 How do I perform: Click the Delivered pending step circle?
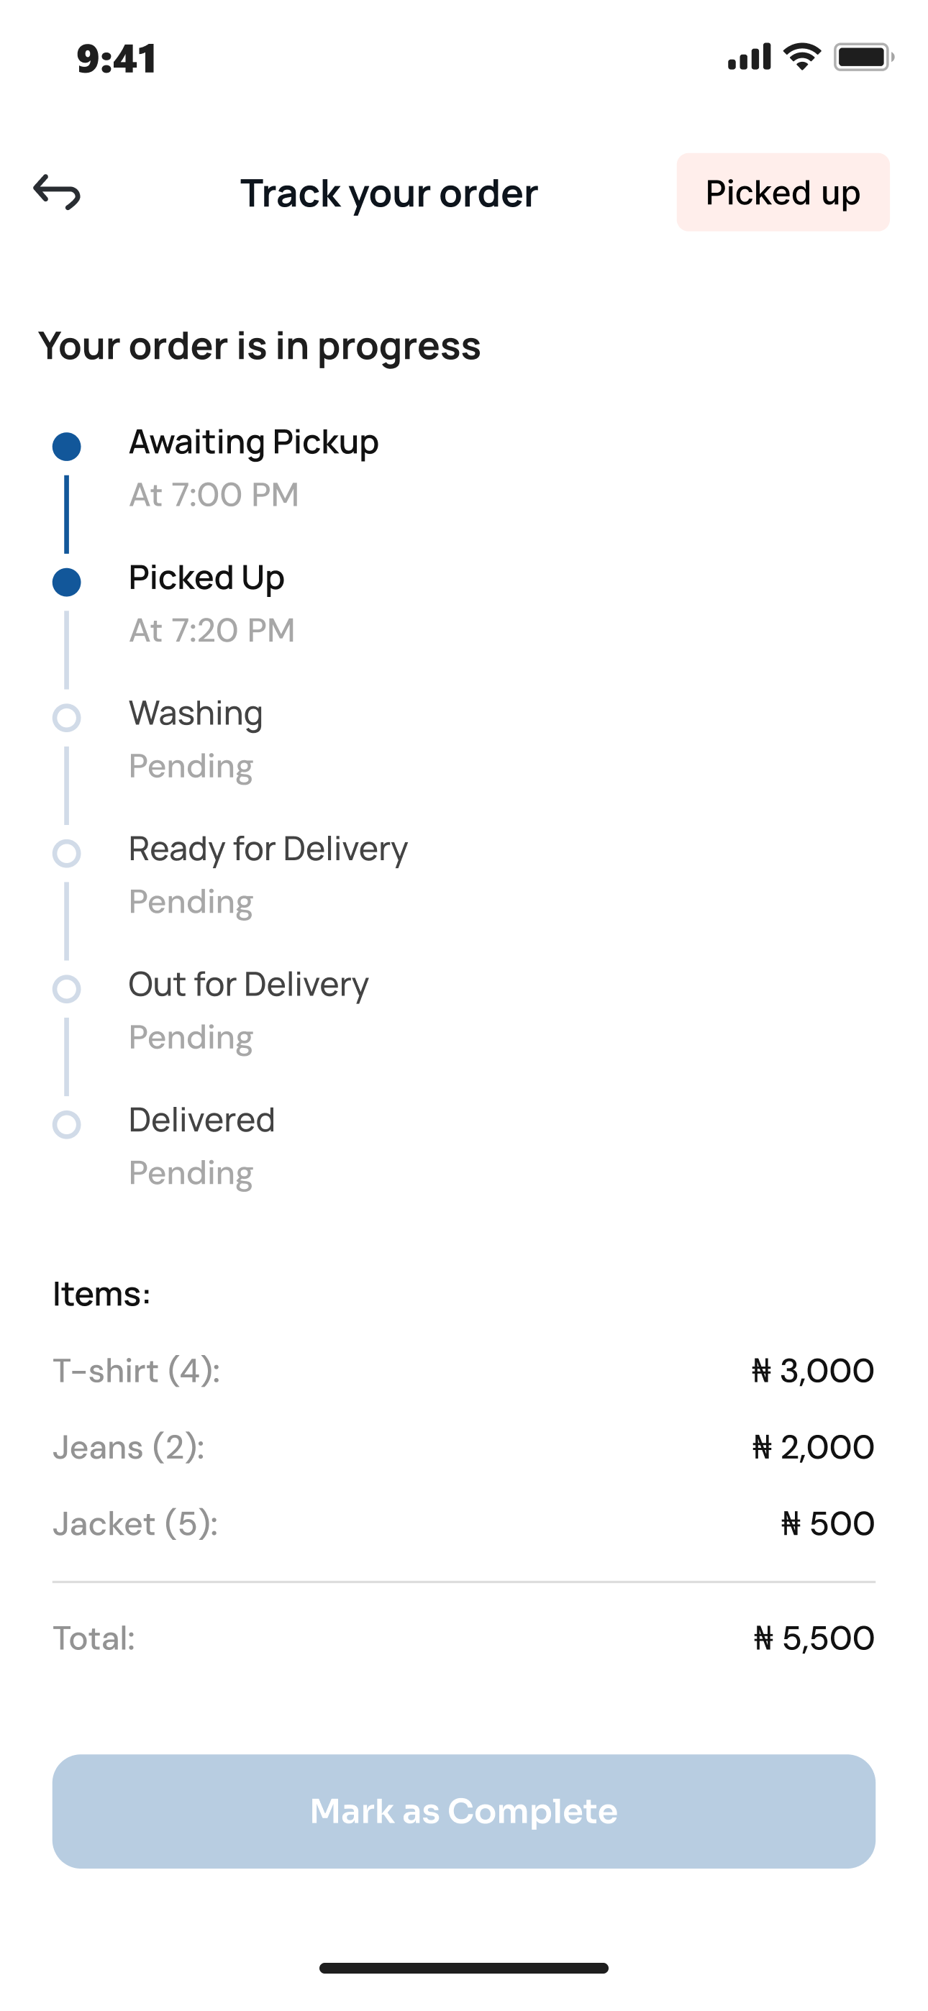[x=66, y=1125]
